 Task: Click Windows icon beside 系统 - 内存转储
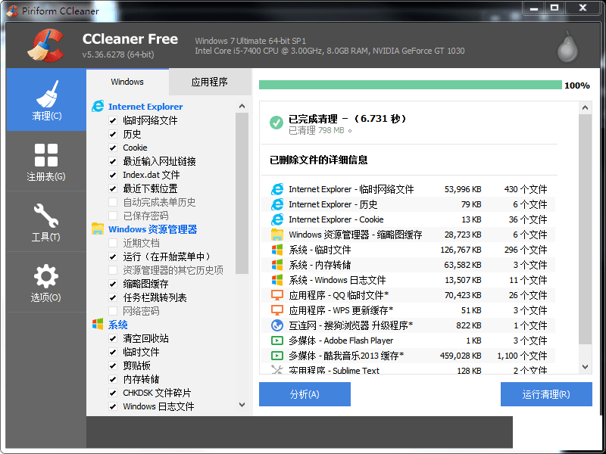pos(277,265)
